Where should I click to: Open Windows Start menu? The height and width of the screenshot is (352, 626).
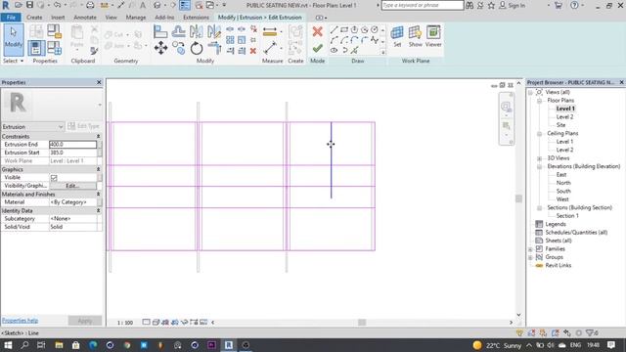[x=8, y=345]
